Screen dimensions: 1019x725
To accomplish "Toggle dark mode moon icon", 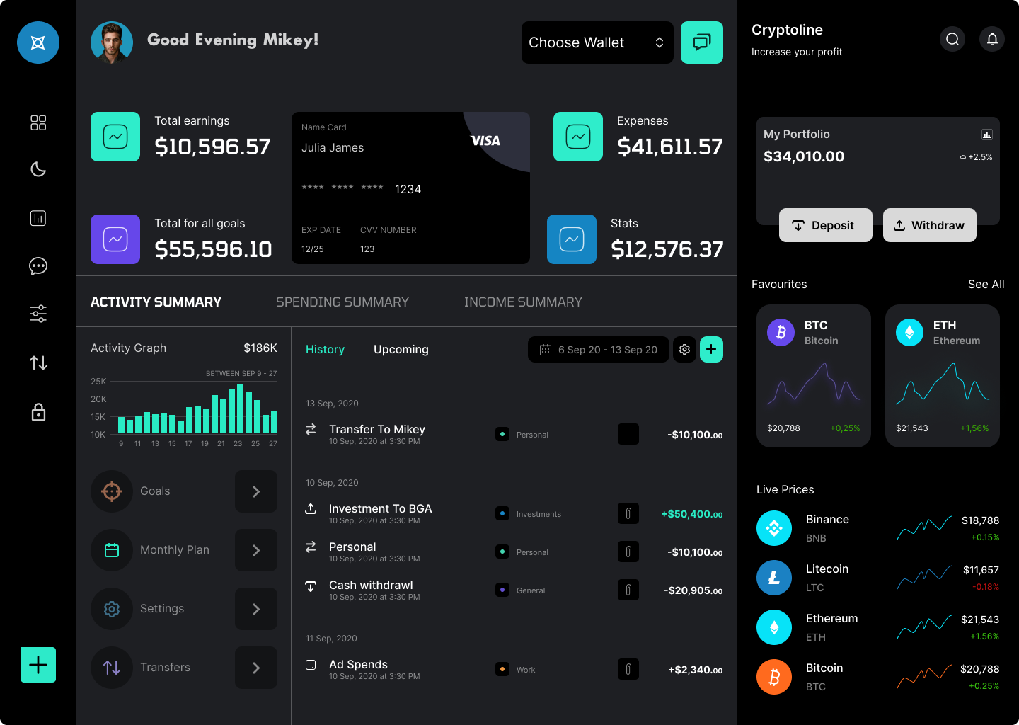I will (38, 169).
